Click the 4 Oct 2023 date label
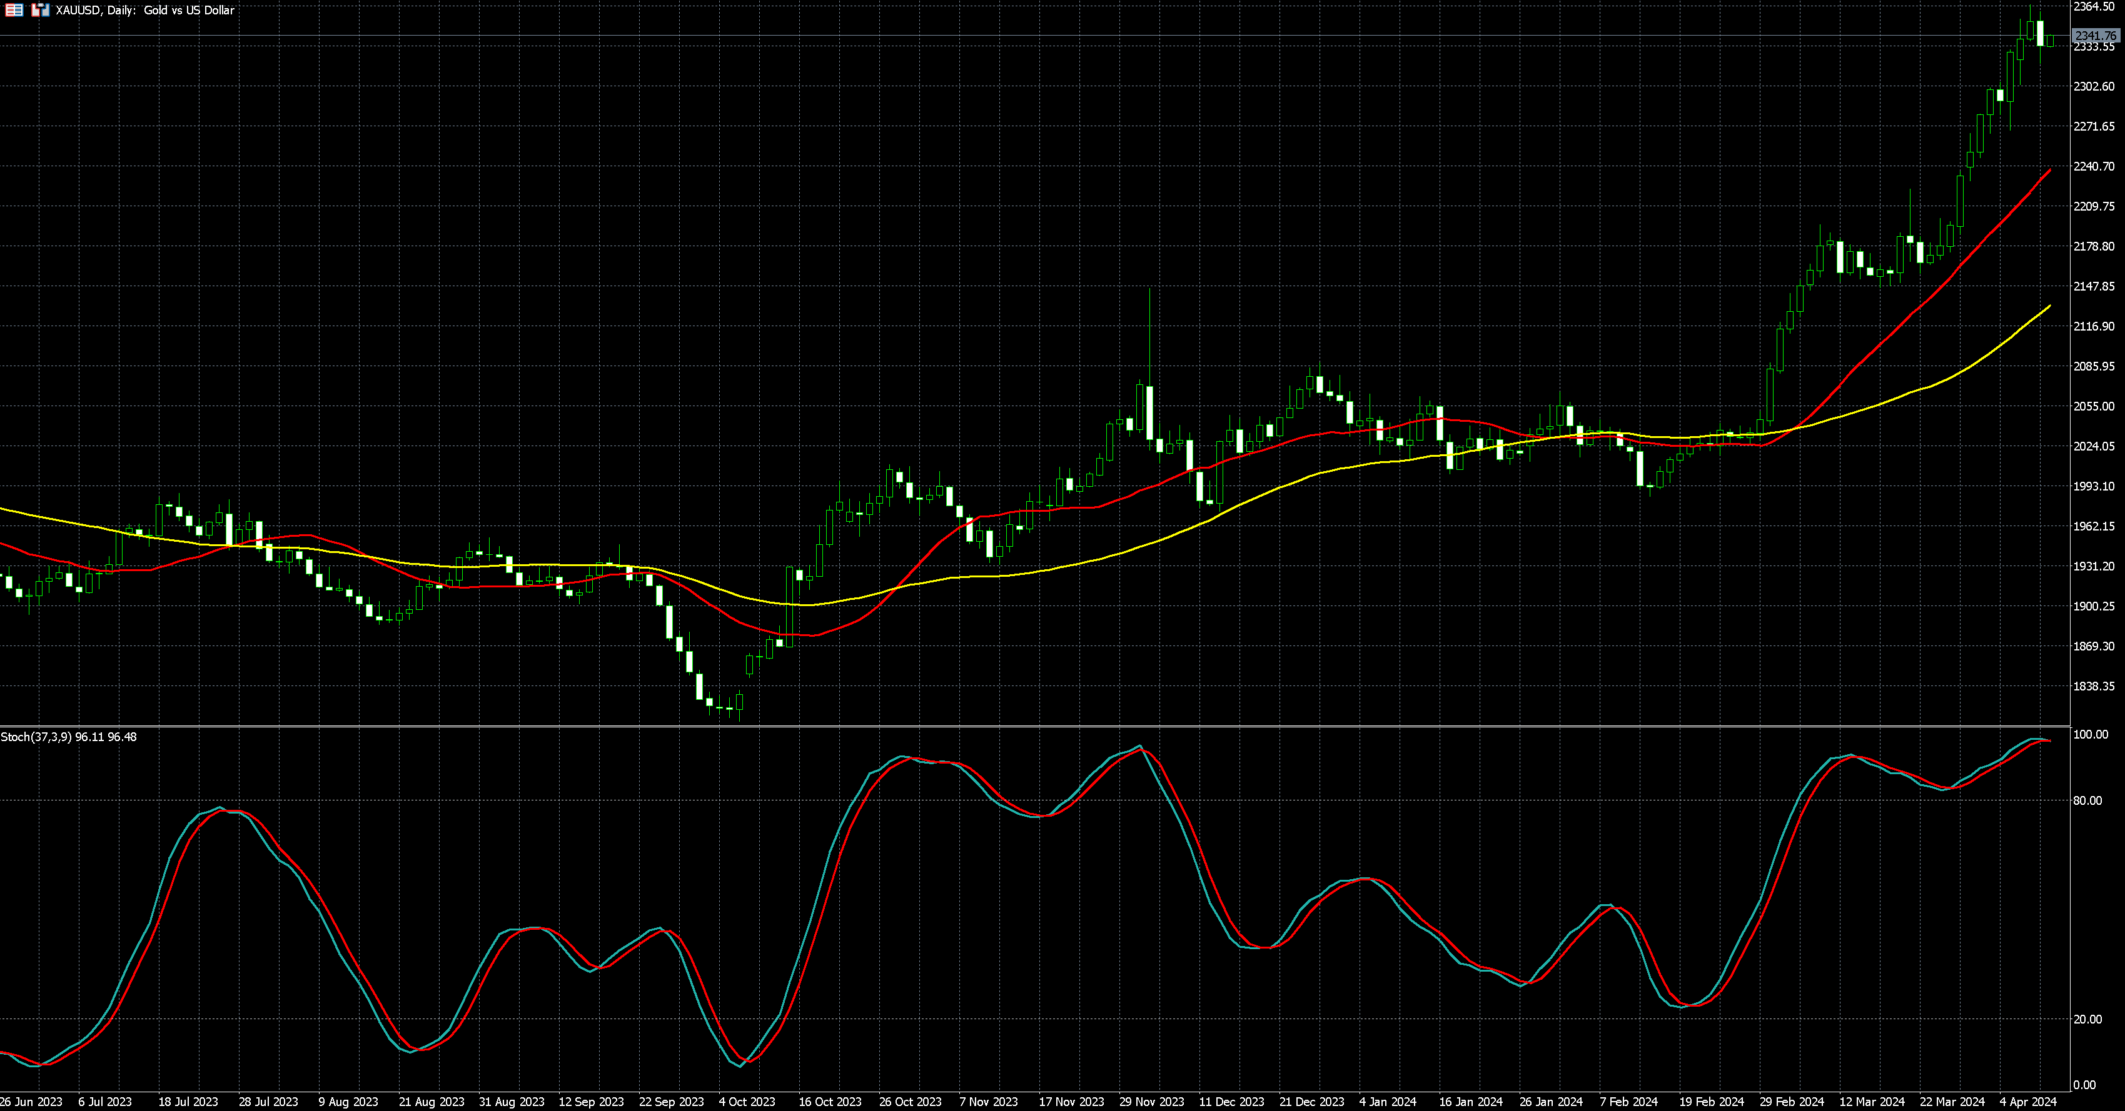The width and height of the screenshot is (2125, 1111). 747,1101
